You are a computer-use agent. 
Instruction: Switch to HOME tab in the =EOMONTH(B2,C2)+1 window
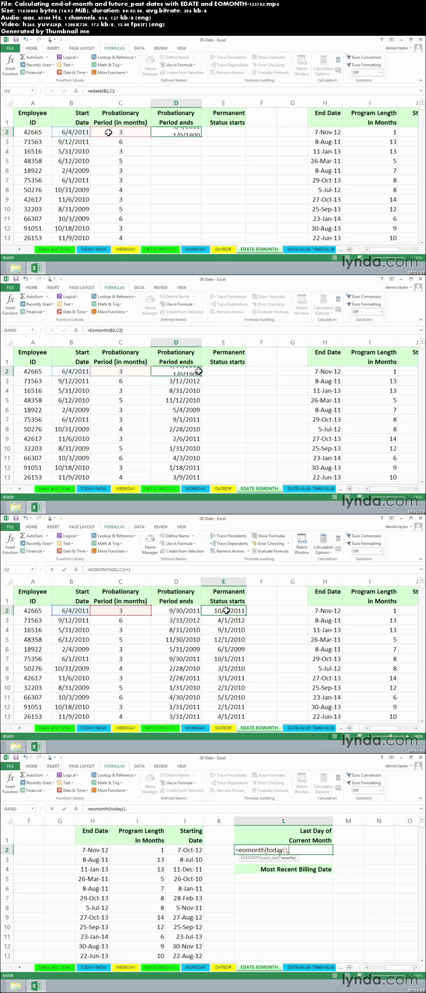[31, 527]
